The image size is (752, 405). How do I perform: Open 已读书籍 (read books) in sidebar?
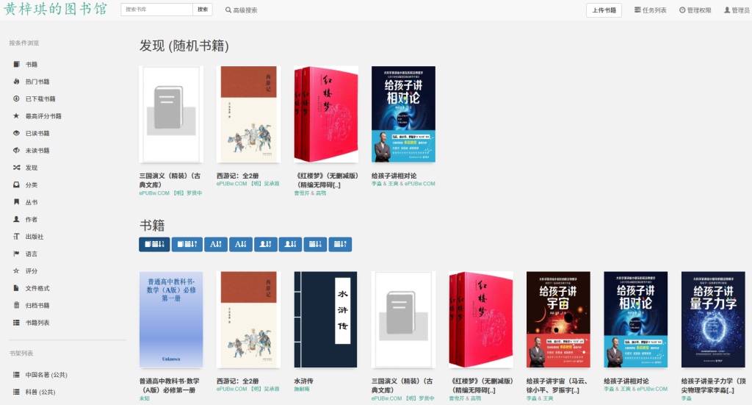pyautogui.click(x=37, y=133)
